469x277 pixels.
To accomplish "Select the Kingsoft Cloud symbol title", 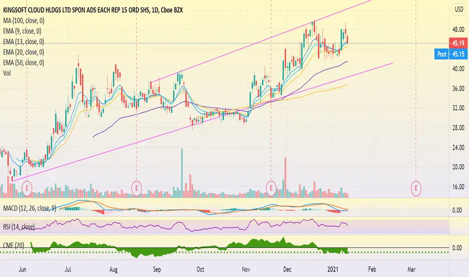I will pyautogui.click(x=93, y=10).
